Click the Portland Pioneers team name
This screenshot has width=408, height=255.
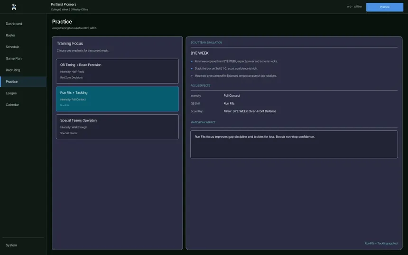[x=64, y=4]
